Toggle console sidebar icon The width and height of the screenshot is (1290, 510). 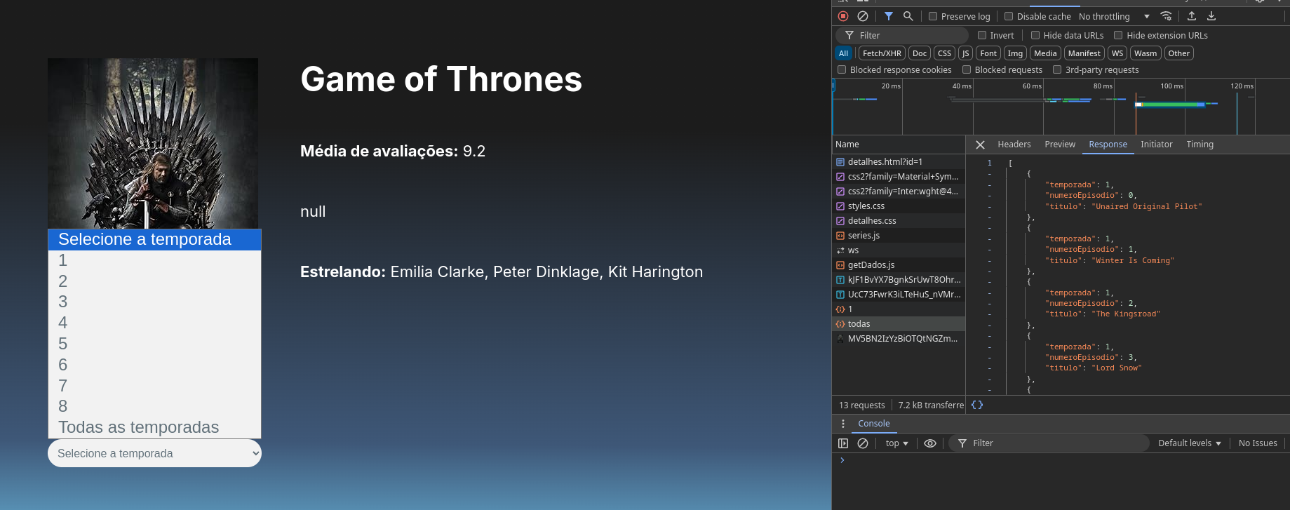pyautogui.click(x=843, y=443)
